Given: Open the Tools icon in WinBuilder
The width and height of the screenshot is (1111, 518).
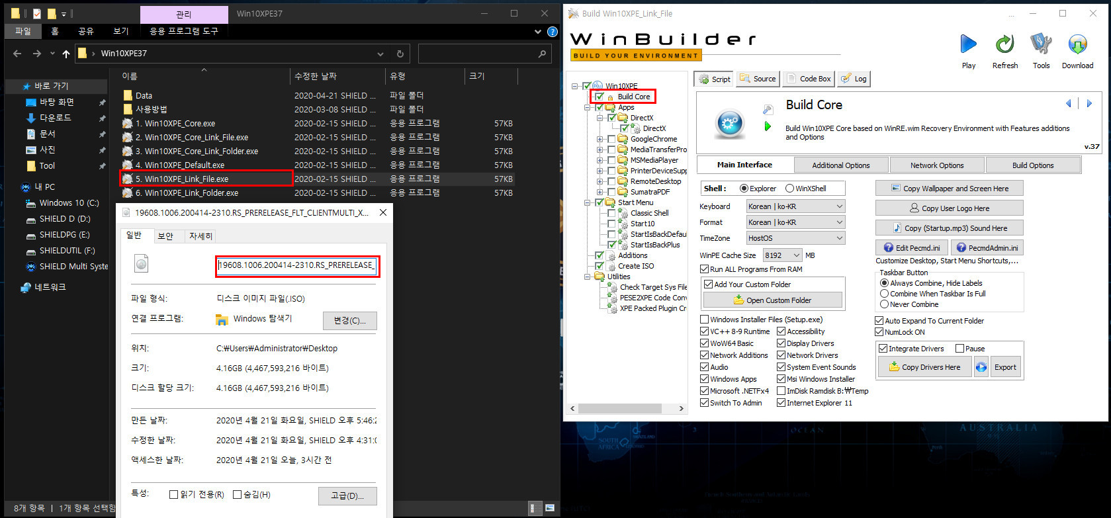Looking at the screenshot, I should (x=1041, y=45).
